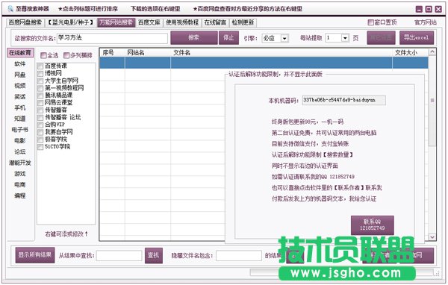Select the 在线教育 category
Screen dimensions: 448x285
coord(20,53)
